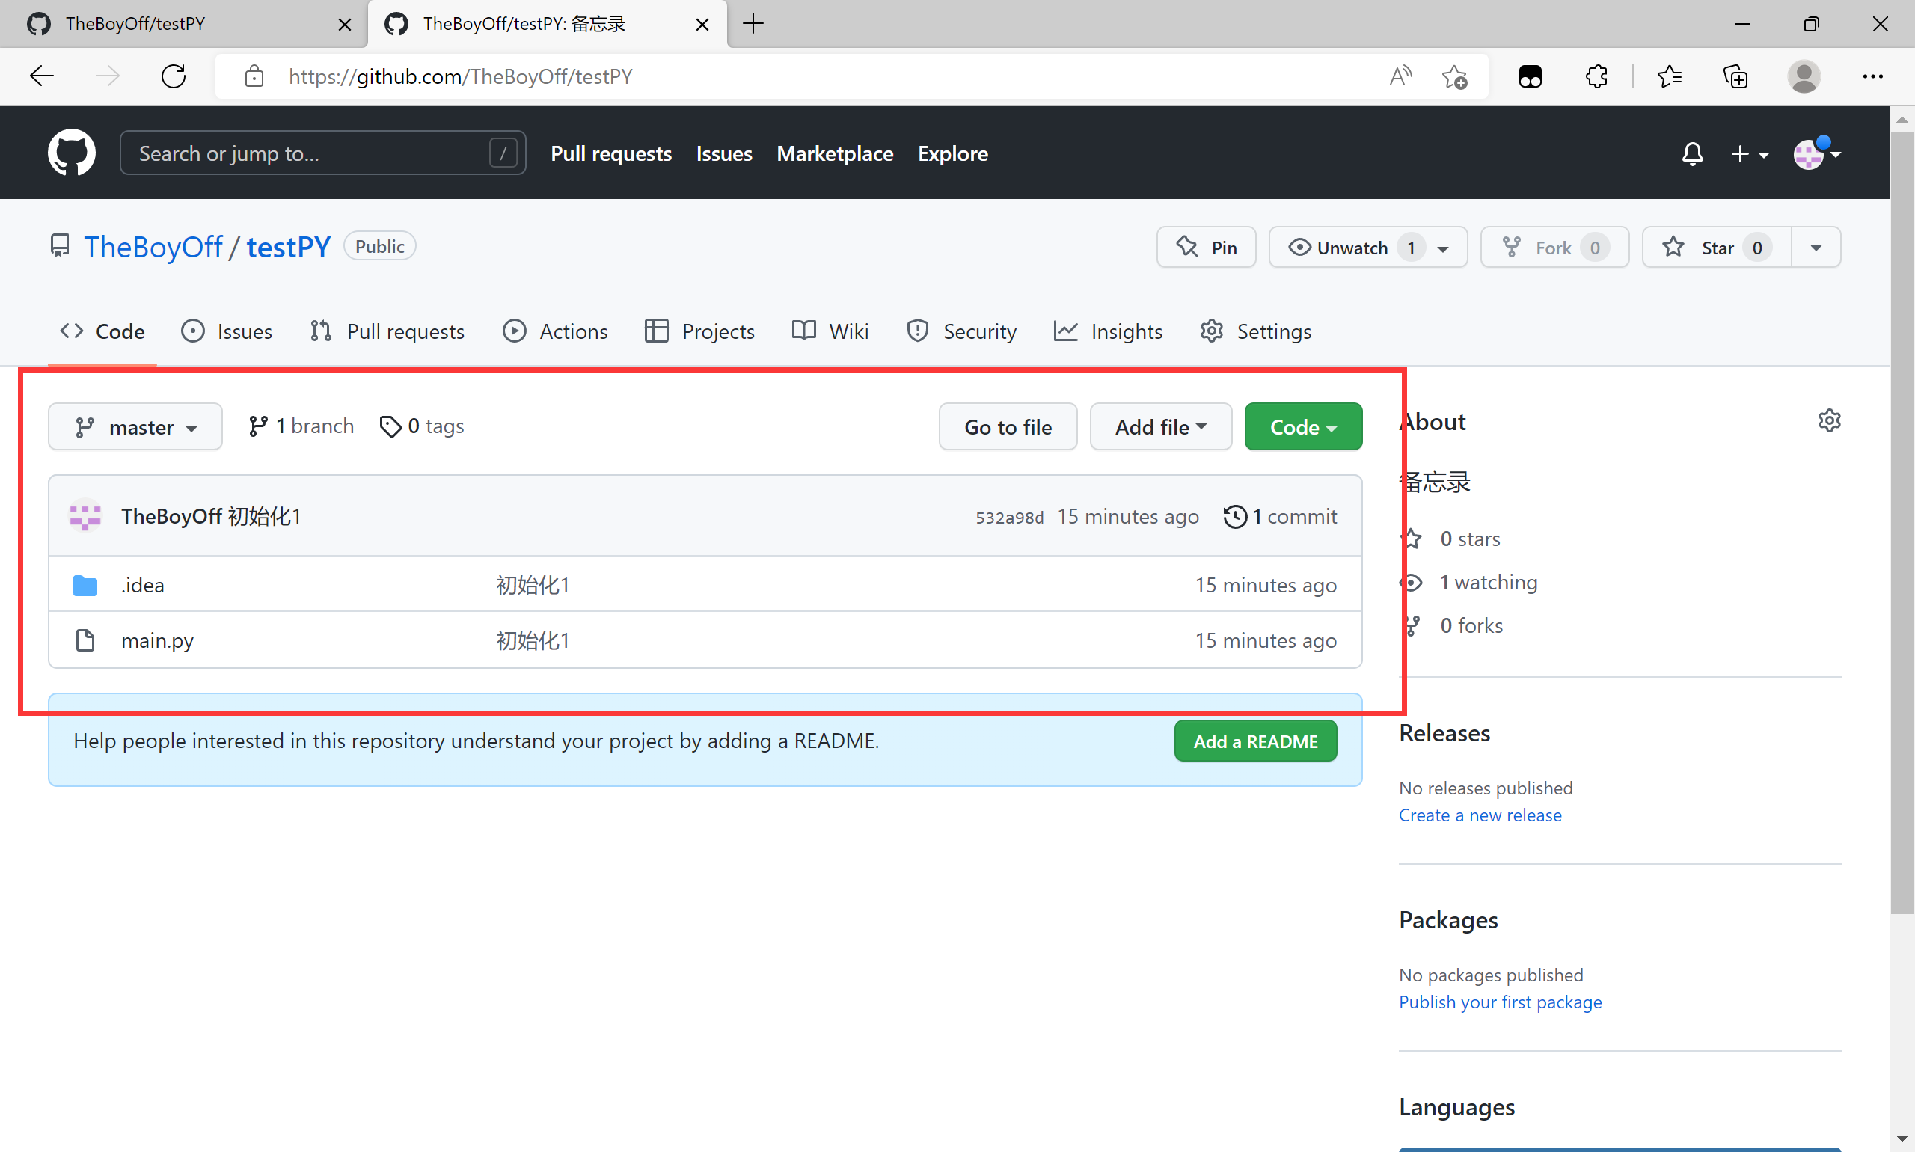The image size is (1915, 1152).
Task: Open the Add file dropdown
Action: 1159,426
